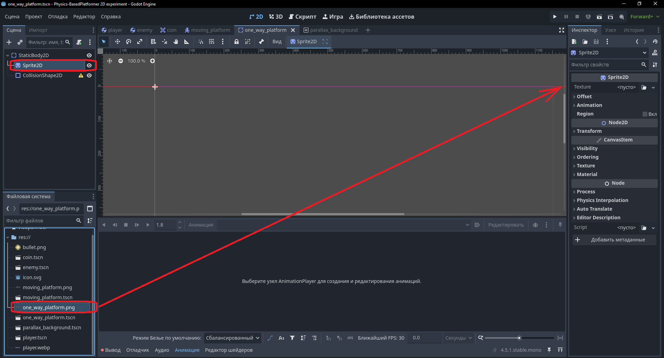Toggle visibility of the Sprite2D node
This screenshot has width=664, height=358.
(89, 65)
